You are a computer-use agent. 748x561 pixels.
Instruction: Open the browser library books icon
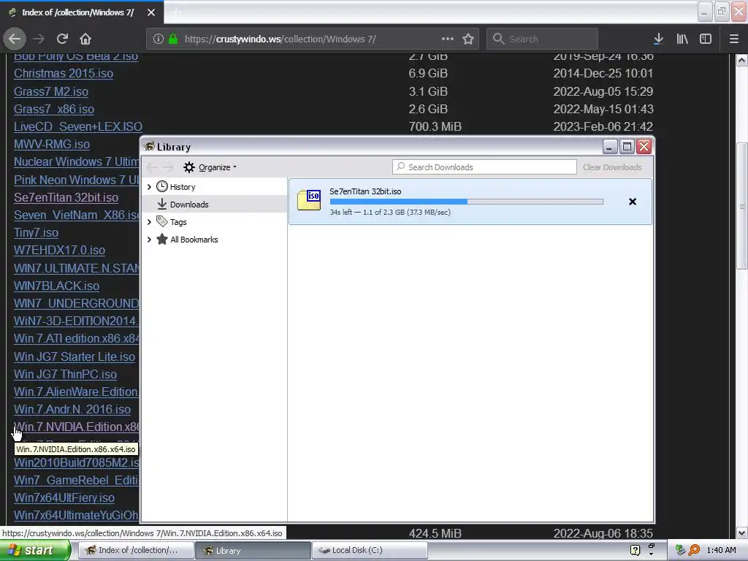point(682,39)
